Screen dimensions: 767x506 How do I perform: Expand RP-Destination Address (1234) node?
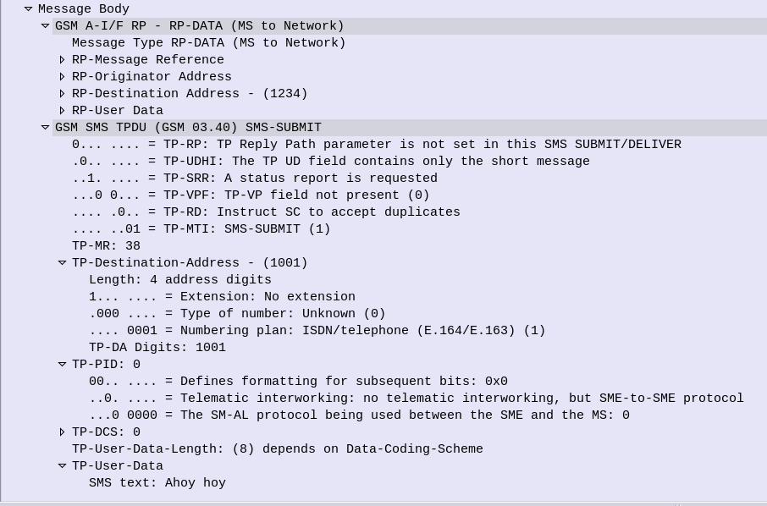point(62,93)
